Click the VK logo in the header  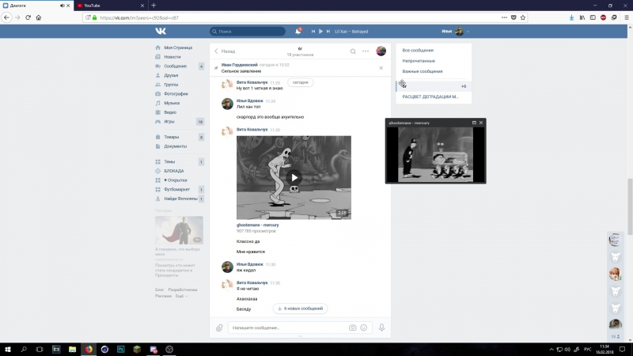click(161, 31)
